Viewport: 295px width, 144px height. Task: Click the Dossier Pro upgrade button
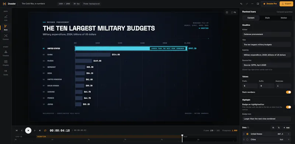click(270, 4)
